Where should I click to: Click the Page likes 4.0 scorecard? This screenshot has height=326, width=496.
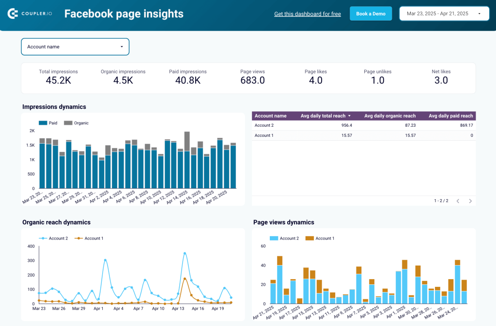(x=316, y=77)
